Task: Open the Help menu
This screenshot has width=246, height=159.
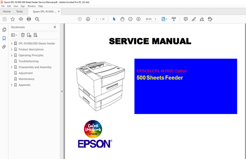Action: [x=40, y=6]
